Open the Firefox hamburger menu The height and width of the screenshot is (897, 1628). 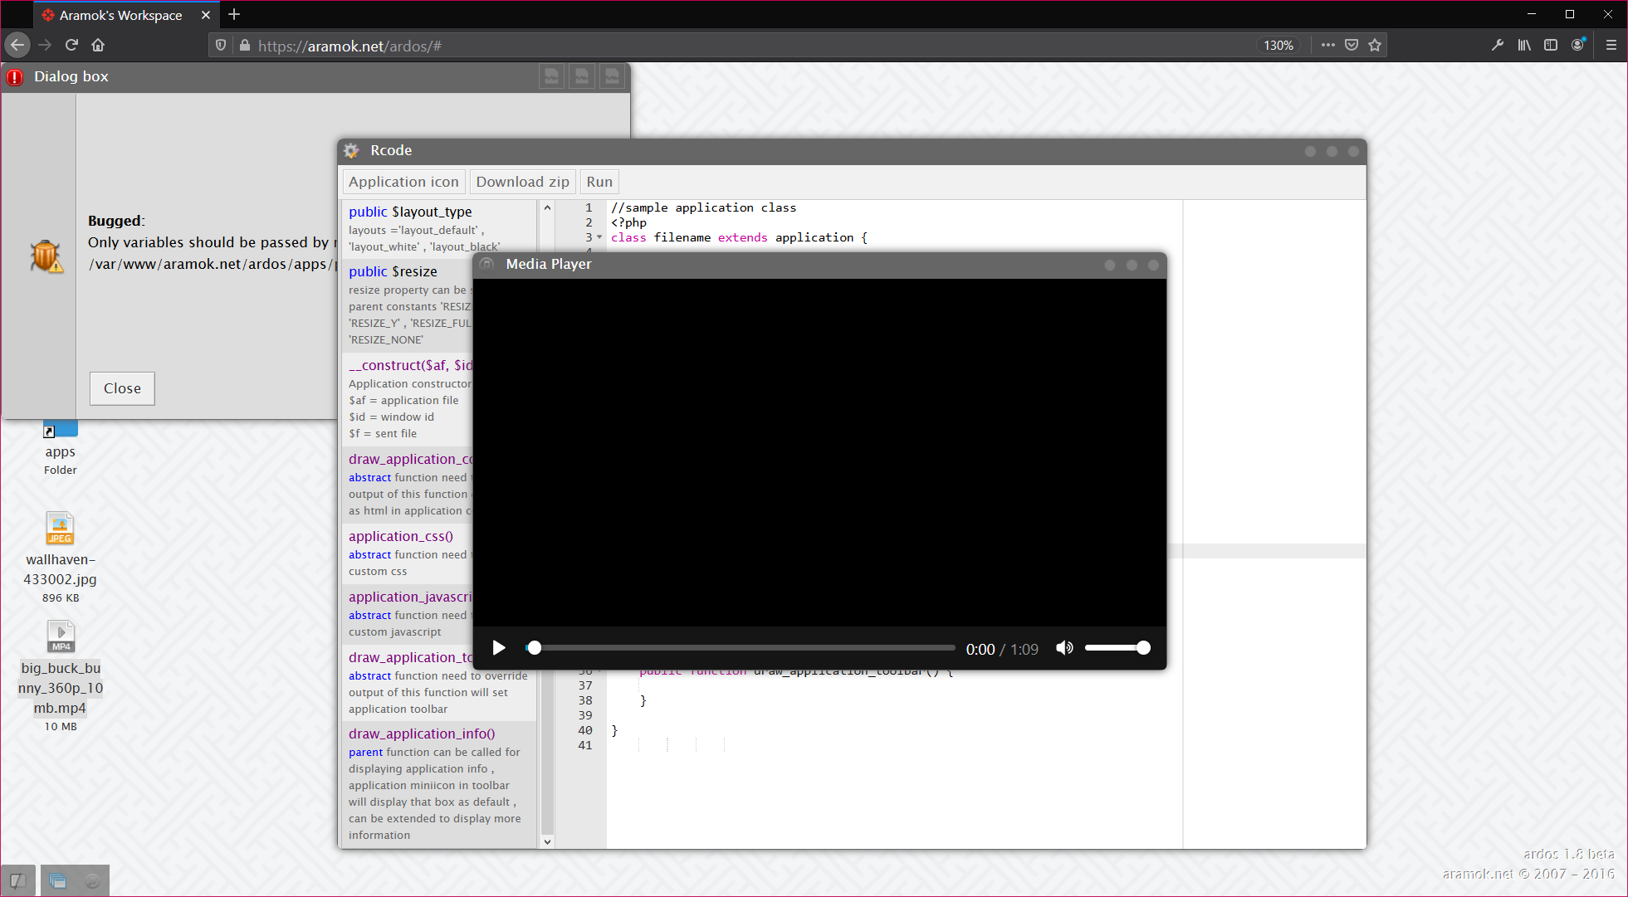(1611, 46)
